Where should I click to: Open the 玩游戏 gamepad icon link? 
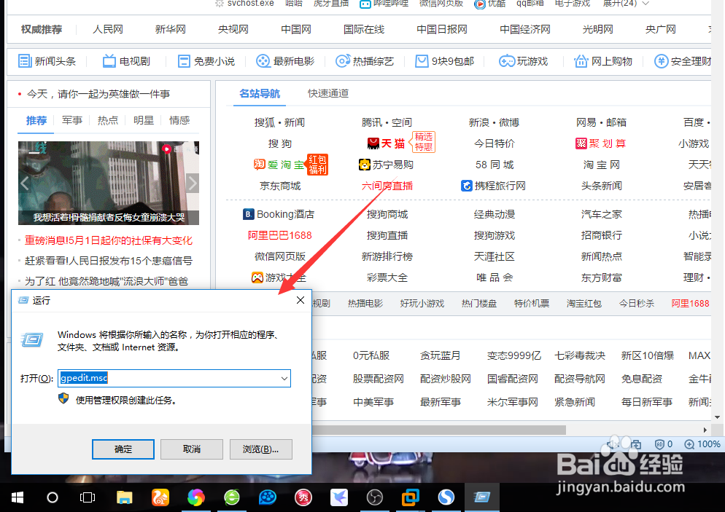(524, 61)
